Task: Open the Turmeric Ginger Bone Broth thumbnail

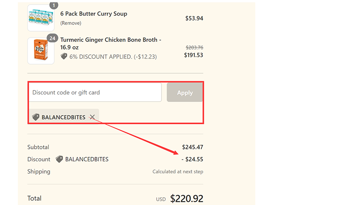Action: [x=41, y=51]
